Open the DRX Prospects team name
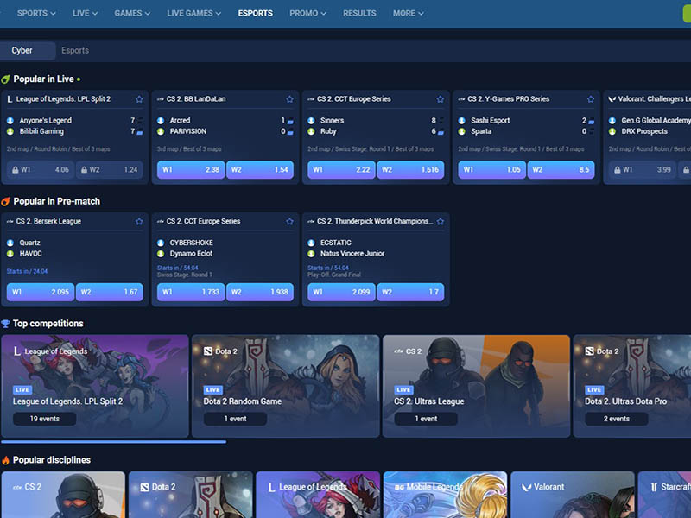 click(x=644, y=131)
